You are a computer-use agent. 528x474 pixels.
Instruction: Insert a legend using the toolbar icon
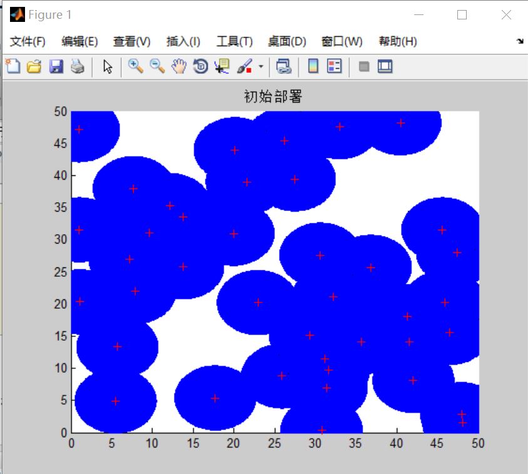pyautogui.click(x=334, y=66)
